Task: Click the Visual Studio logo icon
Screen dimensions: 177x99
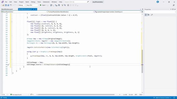Action: 2,2
